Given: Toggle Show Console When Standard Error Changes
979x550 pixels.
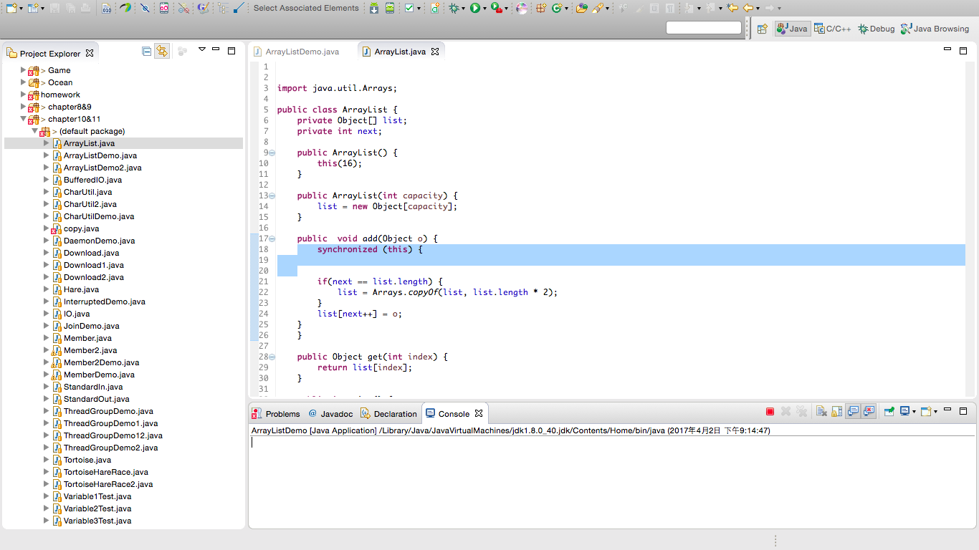Looking at the screenshot, I should [x=869, y=411].
